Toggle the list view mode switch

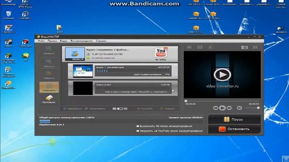[x=120, y=109]
